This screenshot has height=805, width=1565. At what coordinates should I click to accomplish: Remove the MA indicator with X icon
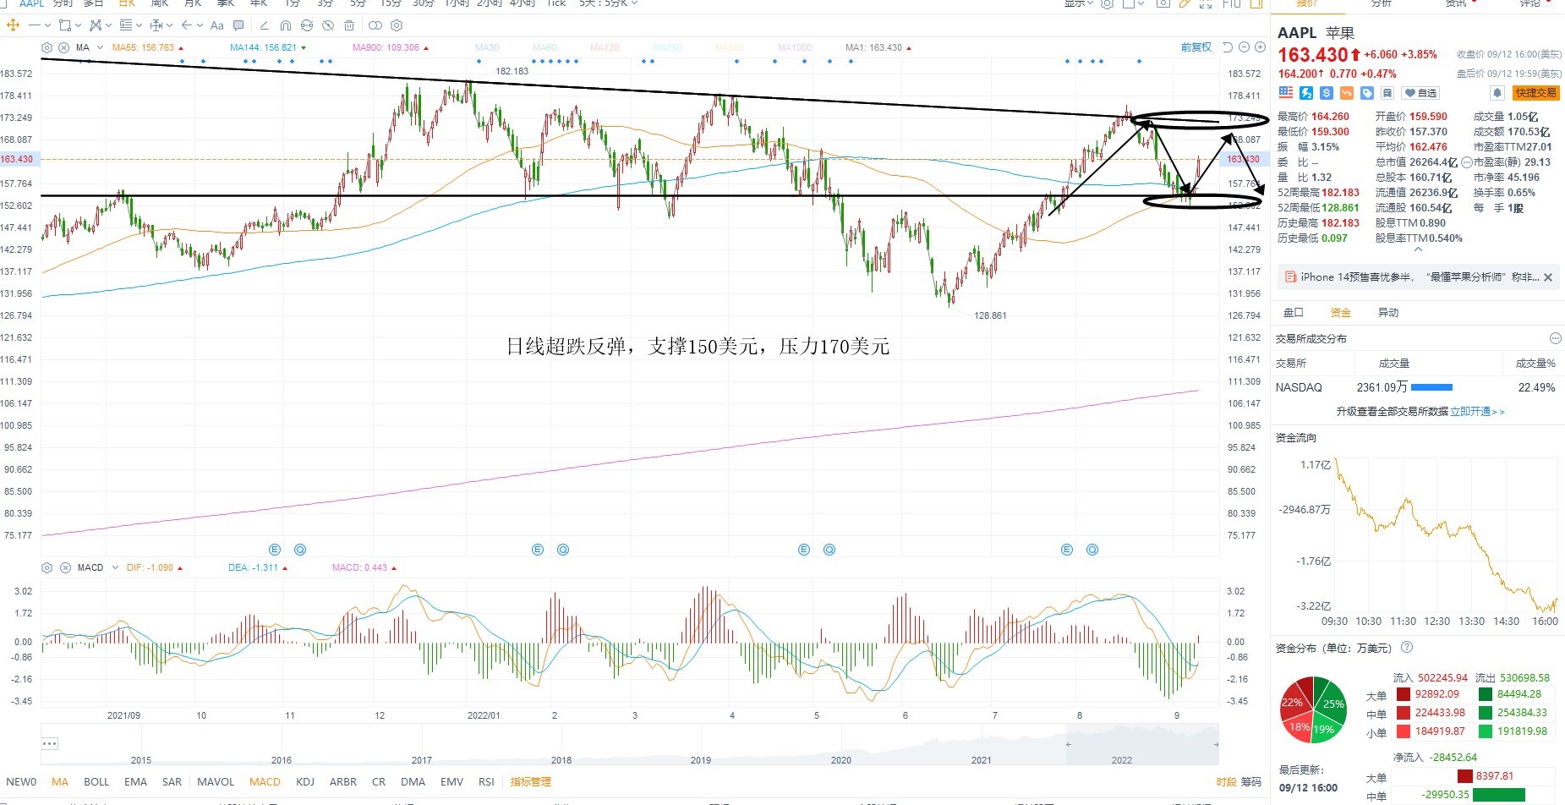[64, 47]
